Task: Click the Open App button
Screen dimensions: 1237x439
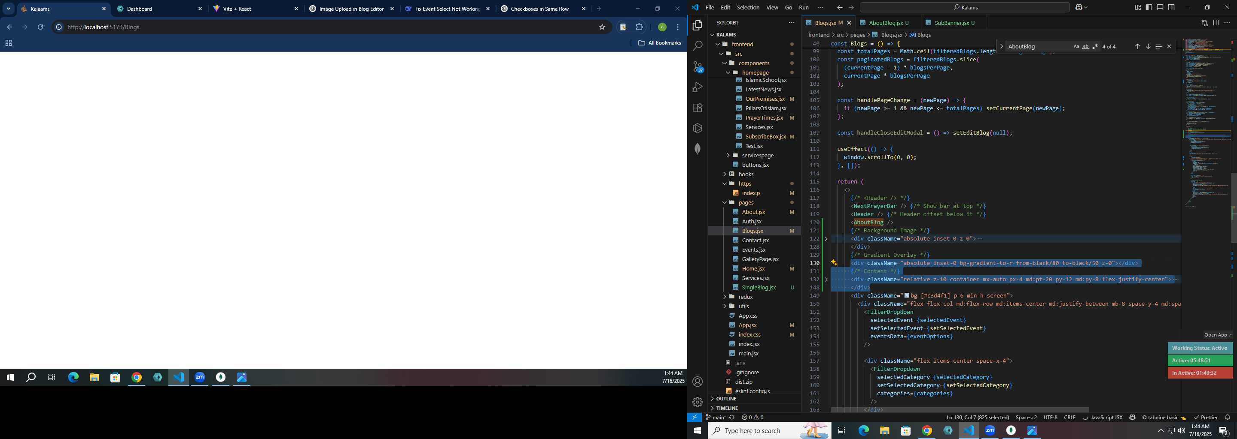Action: click(x=1218, y=335)
